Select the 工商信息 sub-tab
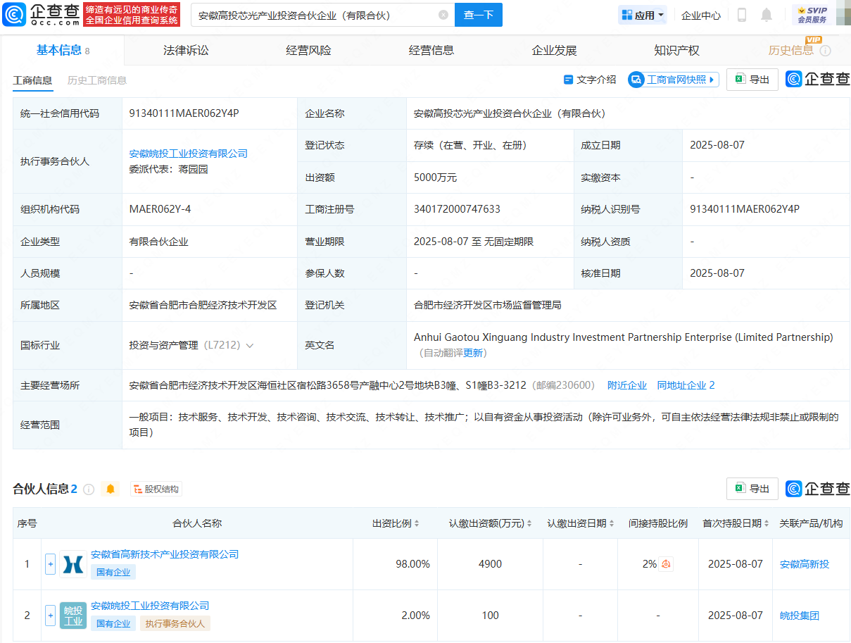Viewport: 851px width, 643px height. coord(32,80)
